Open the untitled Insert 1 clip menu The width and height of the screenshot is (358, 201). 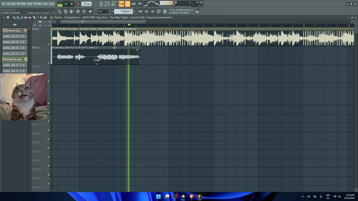tap(53, 48)
